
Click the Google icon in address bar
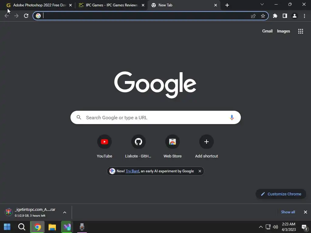38,16
